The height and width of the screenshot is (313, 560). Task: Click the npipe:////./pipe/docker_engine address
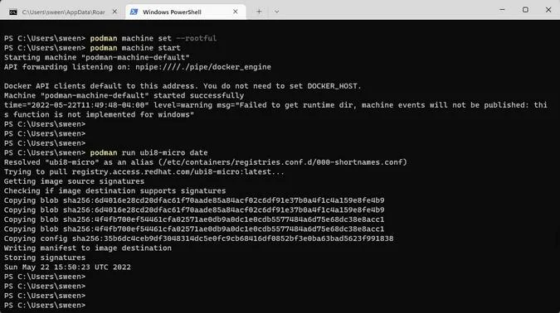tap(203, 67)
